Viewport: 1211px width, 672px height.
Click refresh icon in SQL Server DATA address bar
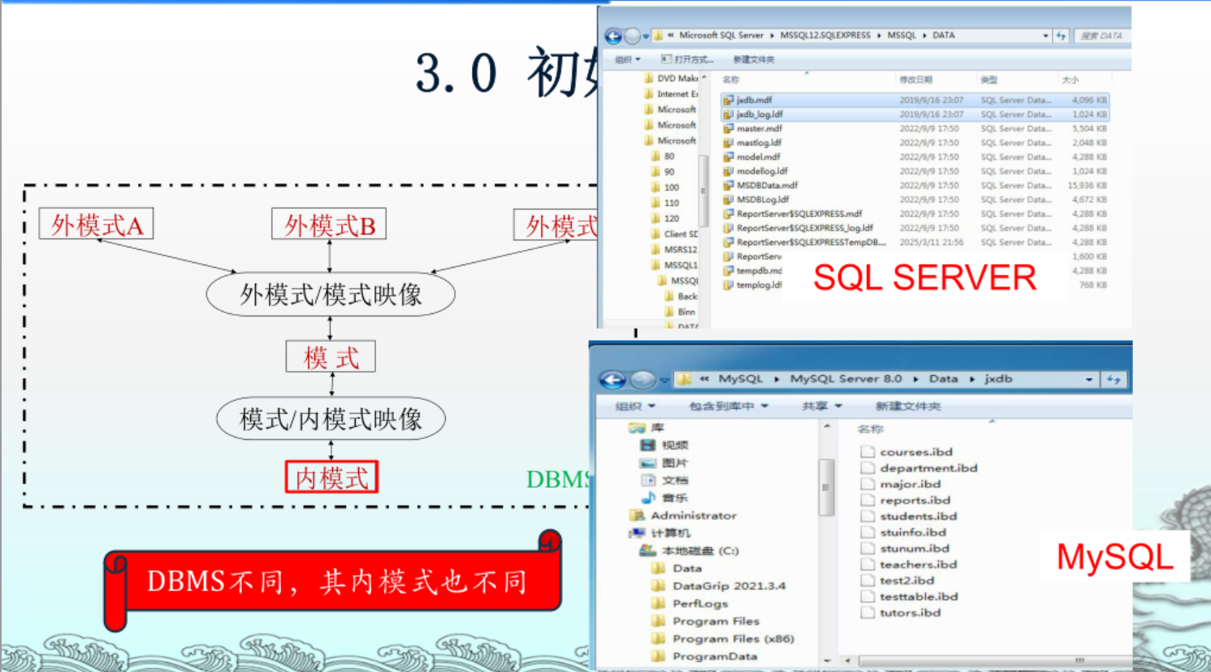pos(1061,36)
